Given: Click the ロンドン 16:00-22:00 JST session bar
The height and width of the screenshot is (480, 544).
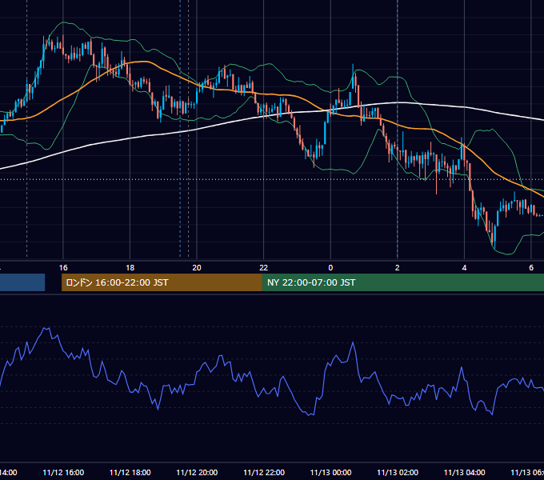Looking at the screenshot, I should coord(162,282).
